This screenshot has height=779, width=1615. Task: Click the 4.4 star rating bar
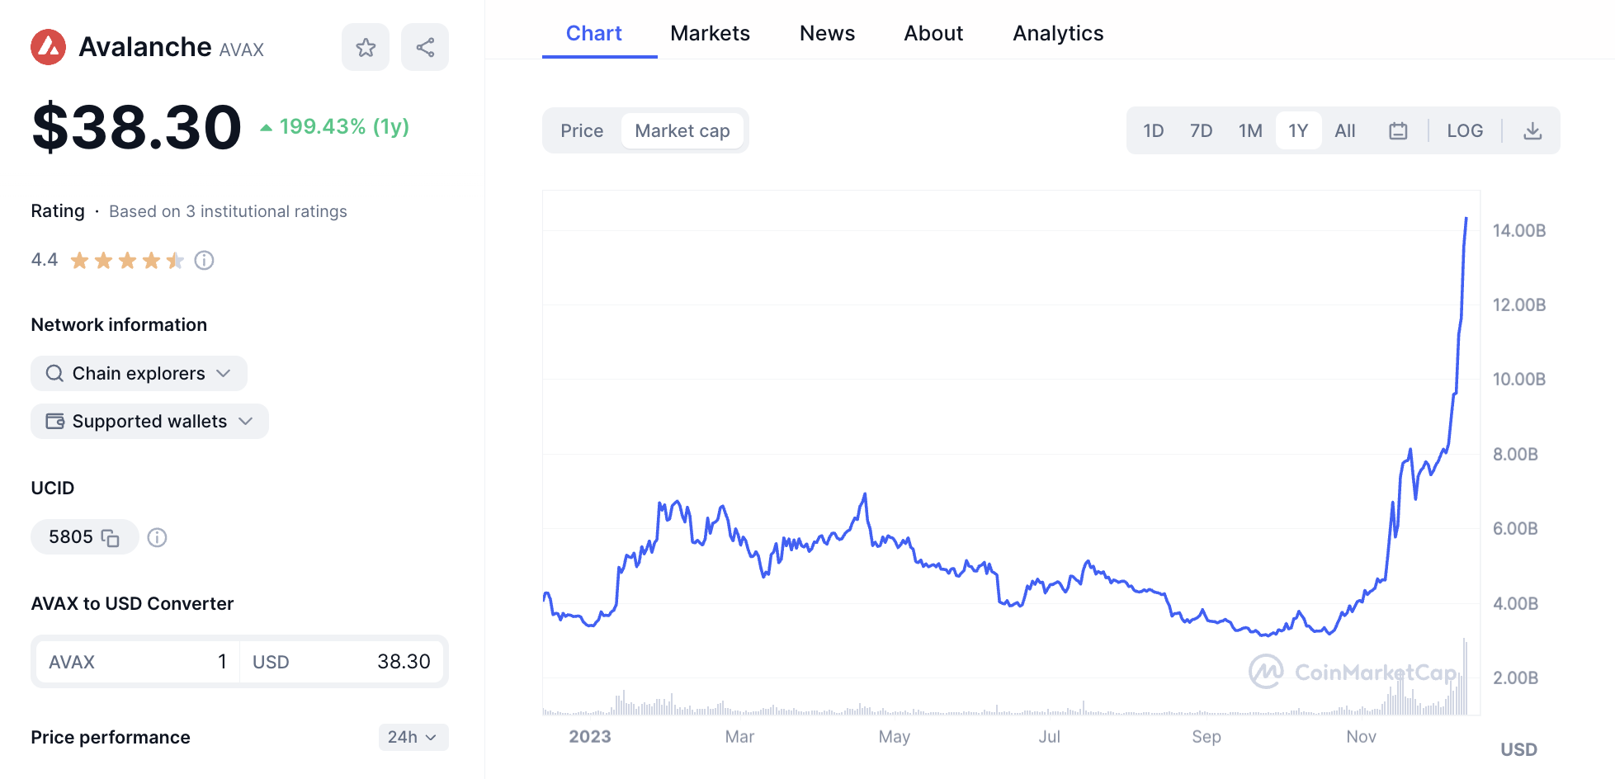point(127,261)
